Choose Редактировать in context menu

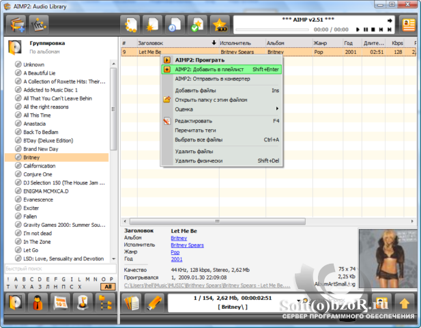coord(222,121)
